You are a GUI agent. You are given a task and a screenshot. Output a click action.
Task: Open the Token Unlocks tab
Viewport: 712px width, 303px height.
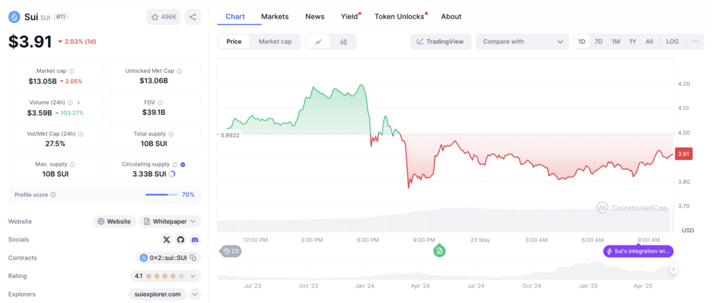point(400,17)
